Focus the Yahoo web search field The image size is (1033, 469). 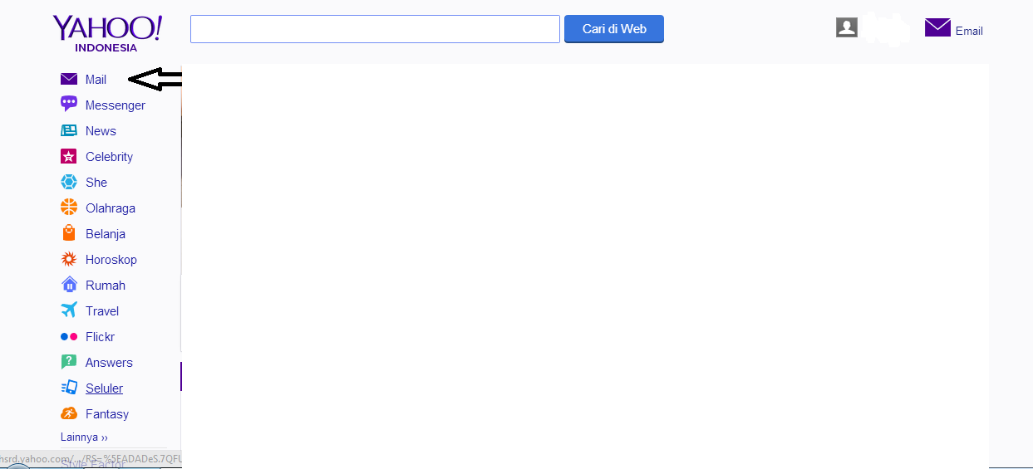[375, 29]
